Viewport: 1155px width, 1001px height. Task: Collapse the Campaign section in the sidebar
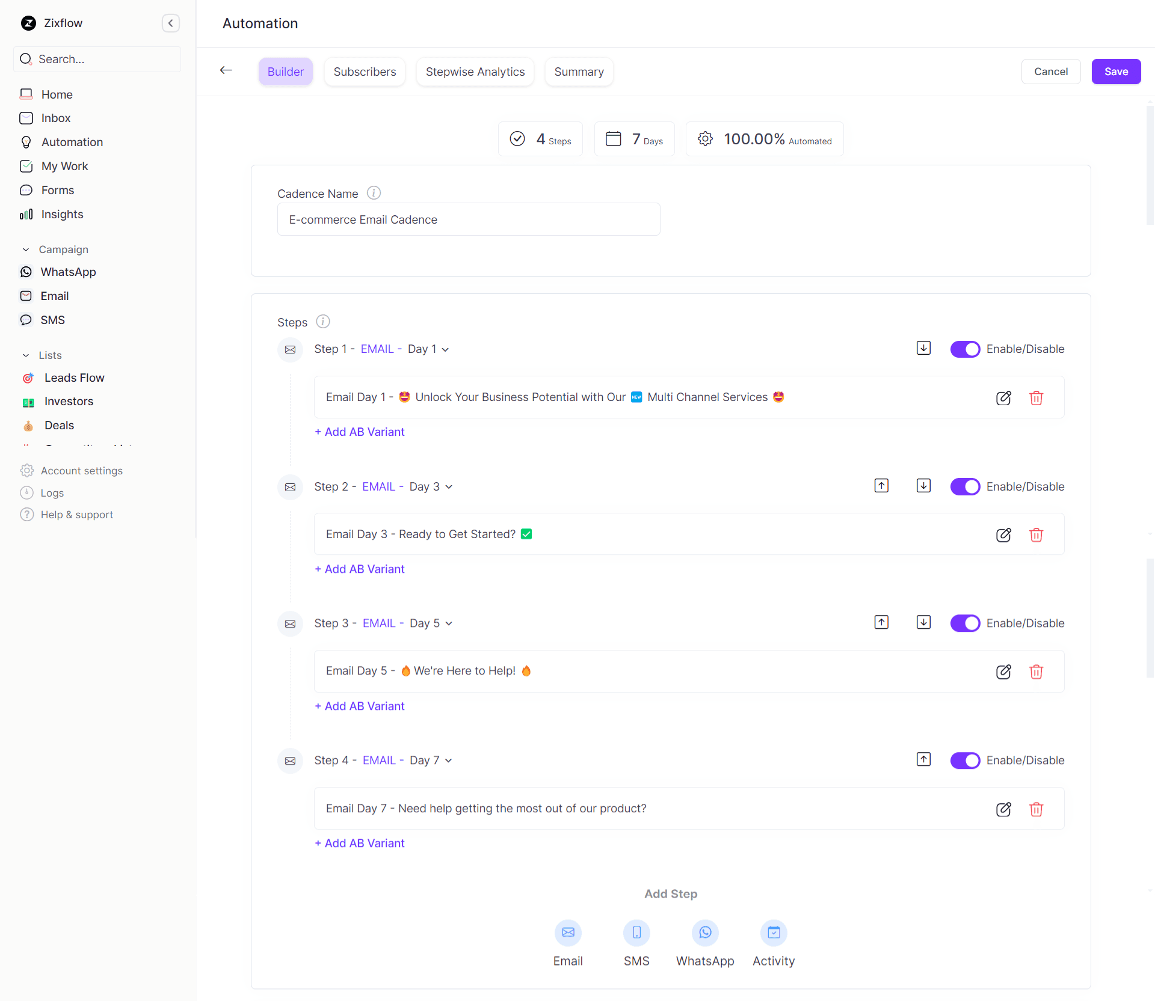(x=26, y=249)
